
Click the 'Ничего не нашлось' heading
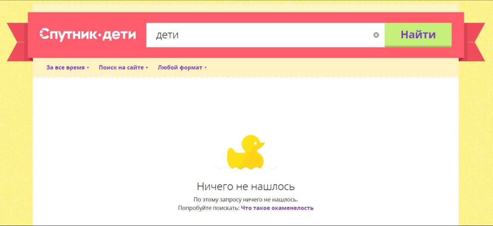246,186
